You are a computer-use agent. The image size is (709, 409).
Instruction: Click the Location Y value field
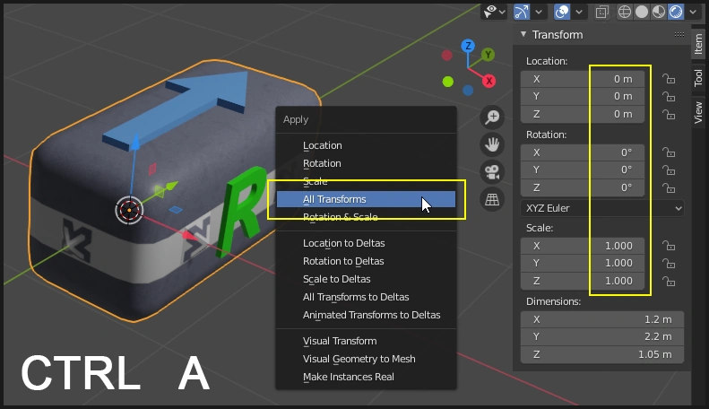(x=583, y=96)
